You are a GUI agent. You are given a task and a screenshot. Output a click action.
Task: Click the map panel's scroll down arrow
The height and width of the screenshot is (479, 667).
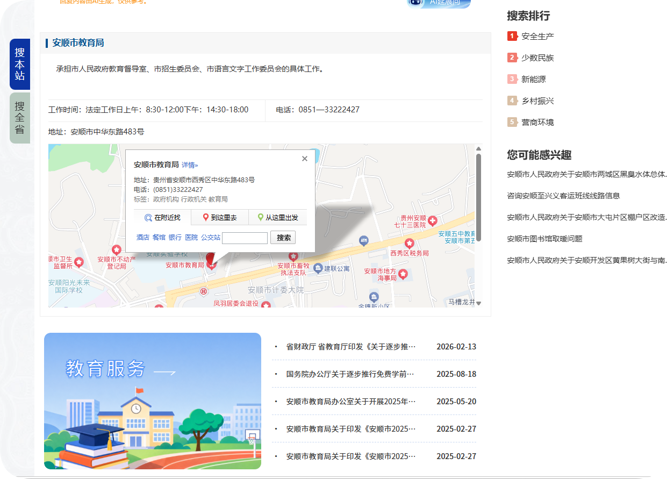(478, 303)
